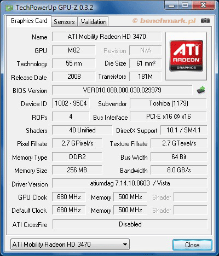The image size is (219, 256).
Task: Click the ATI Mobility Radeon HD 3470 combo box
Action: [70, 245]
